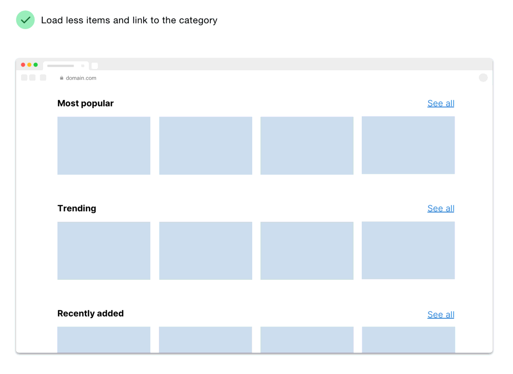Click the green checkmark icon beside the heading
The height and width of the screenshot is (374, 513).
(26, 20)
